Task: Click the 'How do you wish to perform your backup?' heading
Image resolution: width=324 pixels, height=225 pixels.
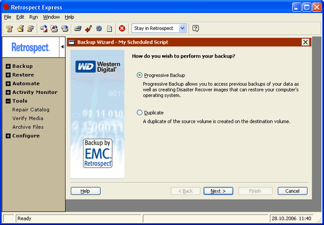Action: pos(183,56)
